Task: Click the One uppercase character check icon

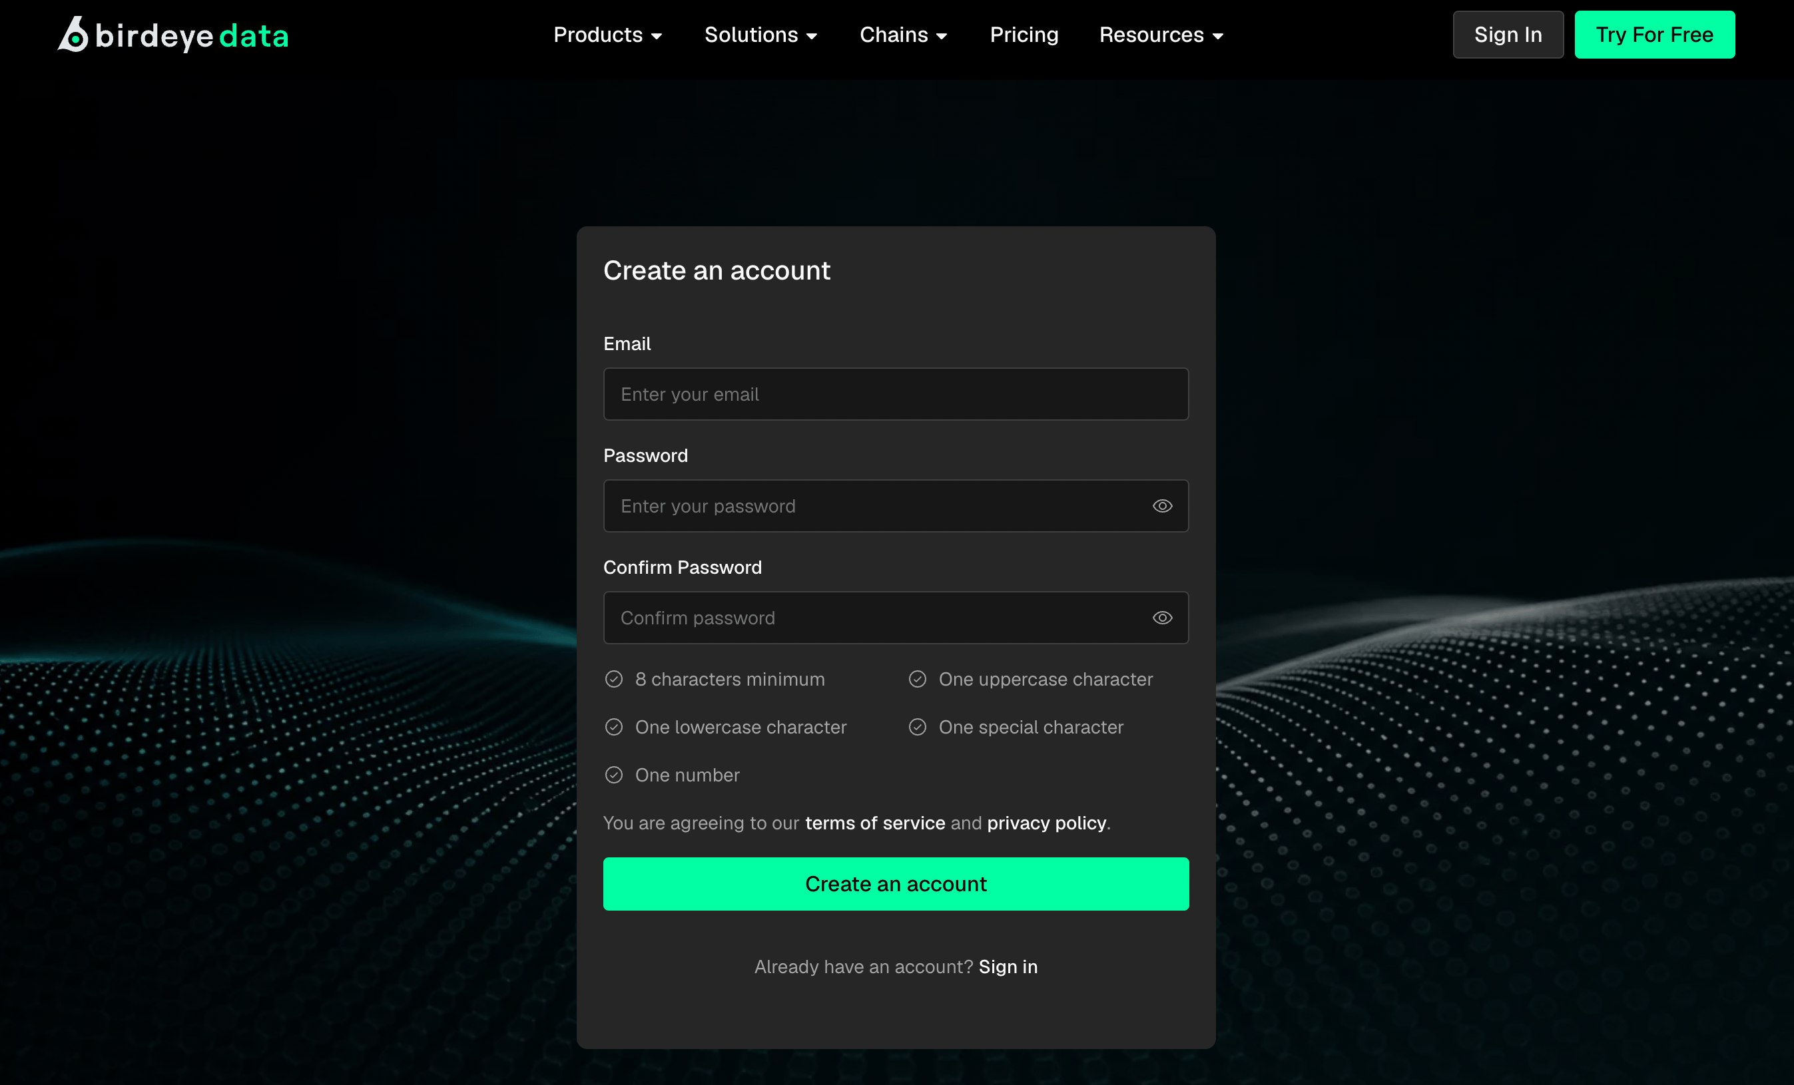Action: 918,679
